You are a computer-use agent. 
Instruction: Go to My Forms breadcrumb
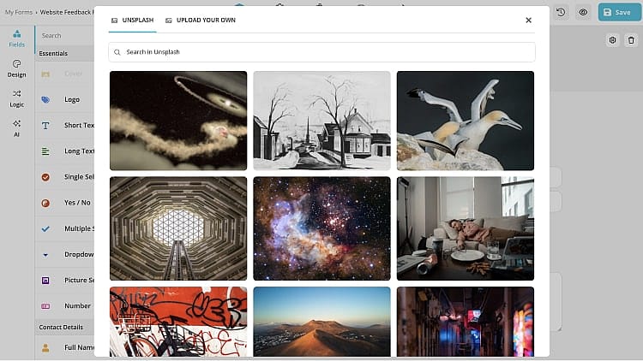19,12
